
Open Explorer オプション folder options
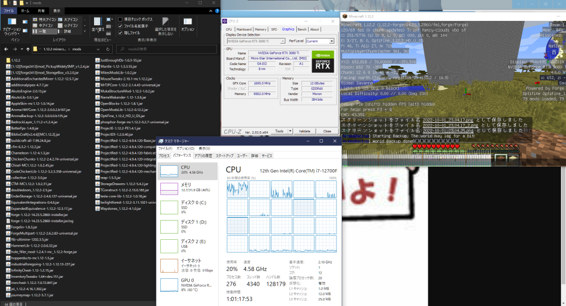click(188, 25)
